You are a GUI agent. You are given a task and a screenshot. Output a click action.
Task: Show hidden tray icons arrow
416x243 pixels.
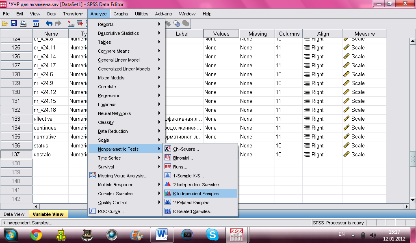click(x=353, y=235)
